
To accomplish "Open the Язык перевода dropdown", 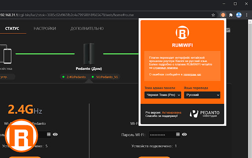I will click(x=202, y=95).
